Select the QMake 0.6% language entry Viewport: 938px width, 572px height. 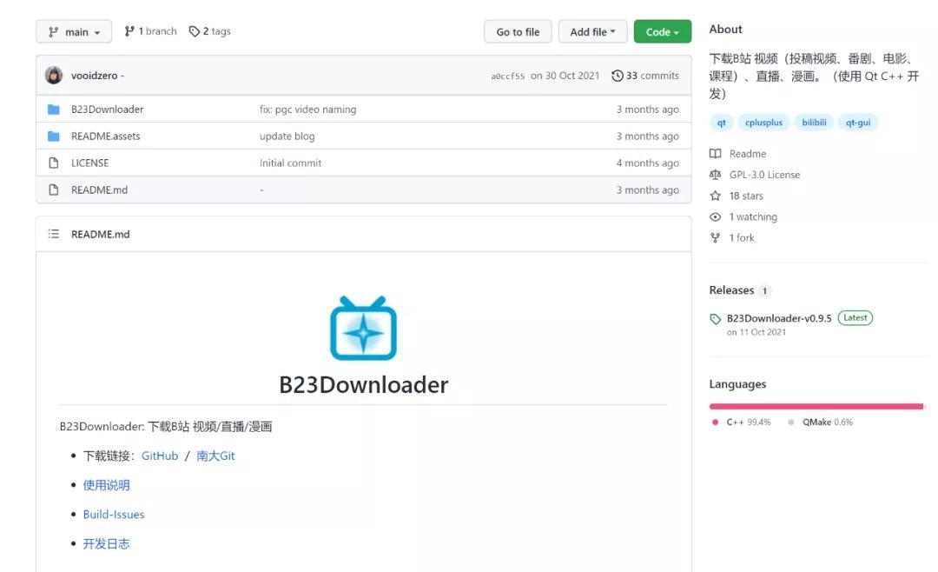828,422
